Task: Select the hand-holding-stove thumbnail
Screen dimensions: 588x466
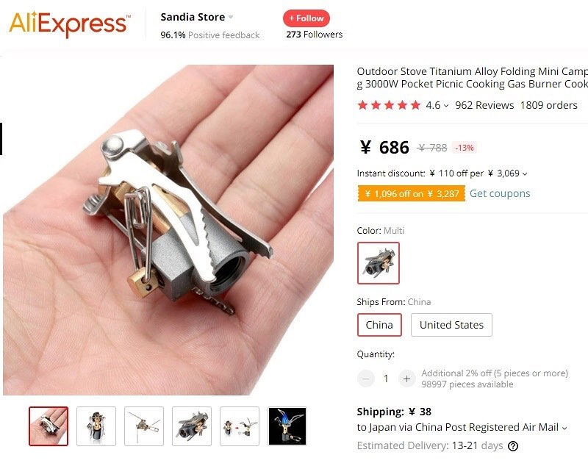Action: point(49,426)
